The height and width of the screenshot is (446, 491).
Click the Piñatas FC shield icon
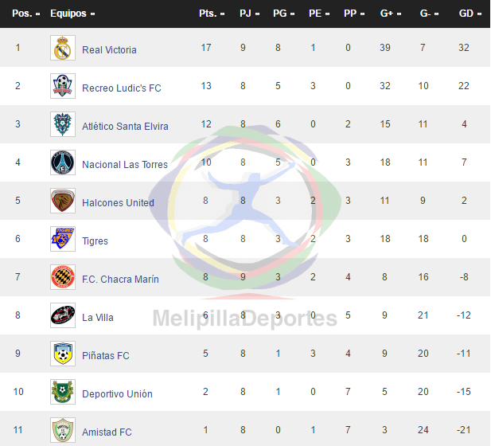[x=63, y=354]
